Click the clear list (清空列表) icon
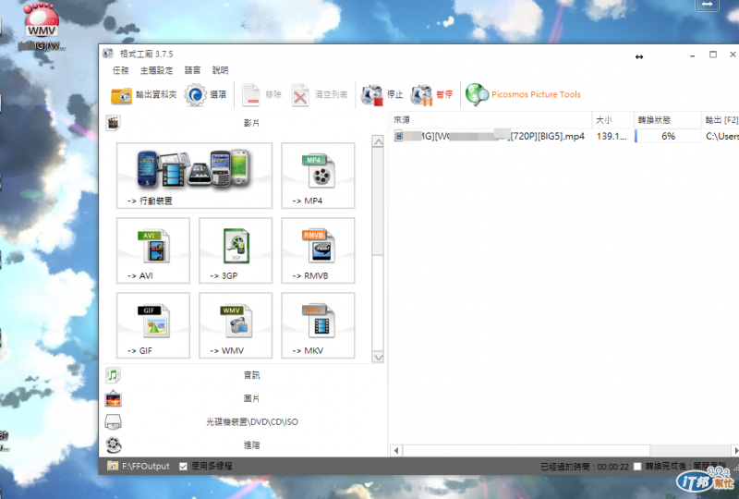 point(300,95)
